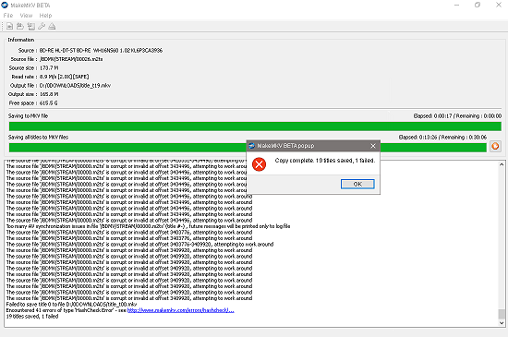Click the Saving all titles progress bar
Screen dimensions: 508x337
248,148
